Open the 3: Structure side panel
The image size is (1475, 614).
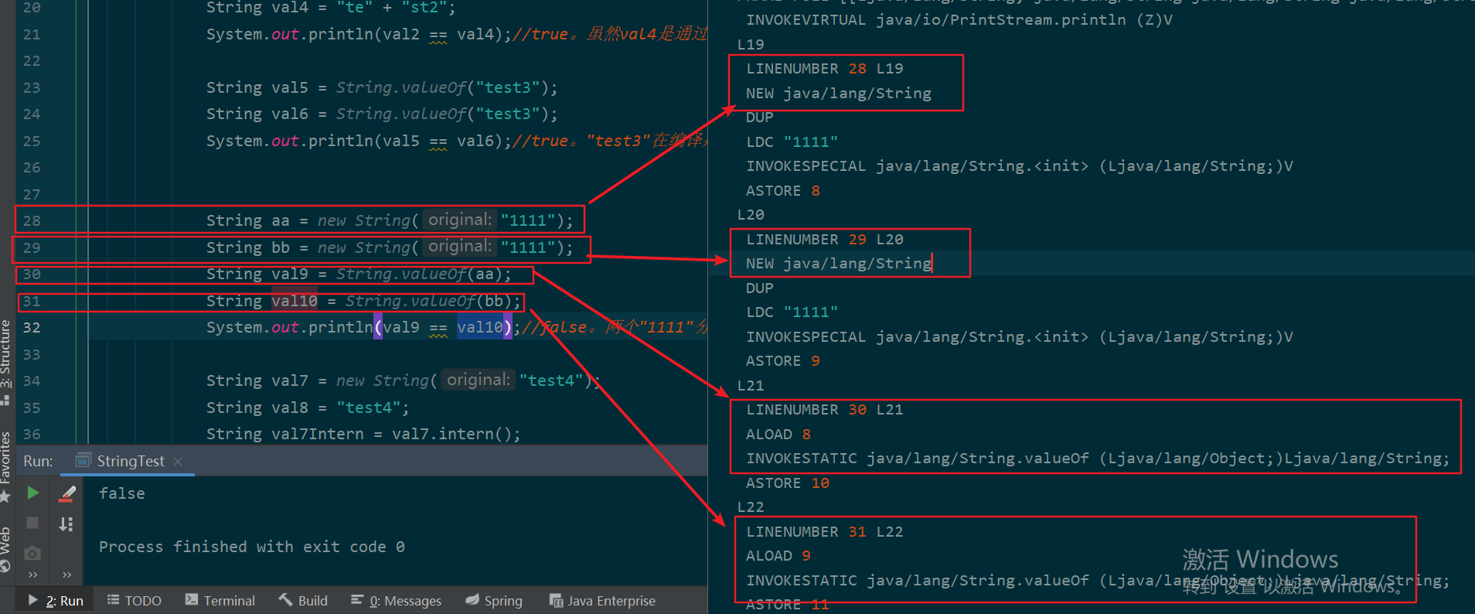(6, 360)
